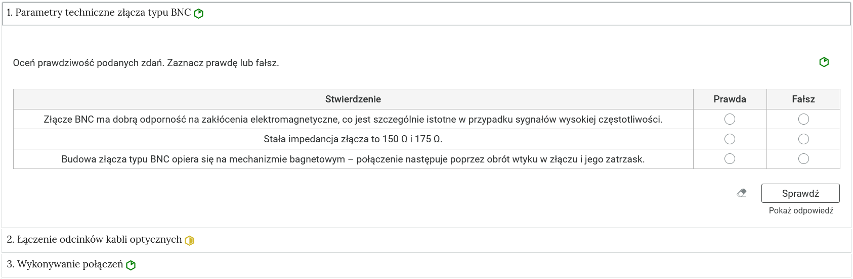The image size is (853, 279).
Task: Click the eraser icon to clear answers
Action: pyautogui.click(x=742, y=193)
